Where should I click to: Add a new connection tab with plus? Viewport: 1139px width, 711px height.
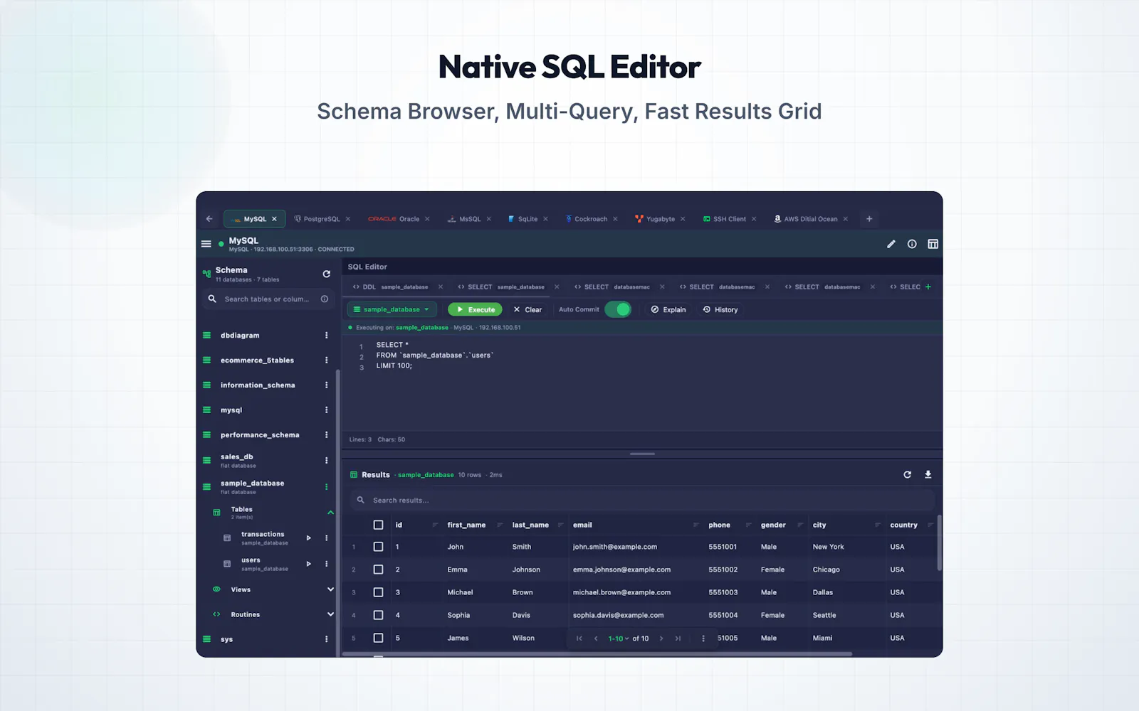click(869, 219)
